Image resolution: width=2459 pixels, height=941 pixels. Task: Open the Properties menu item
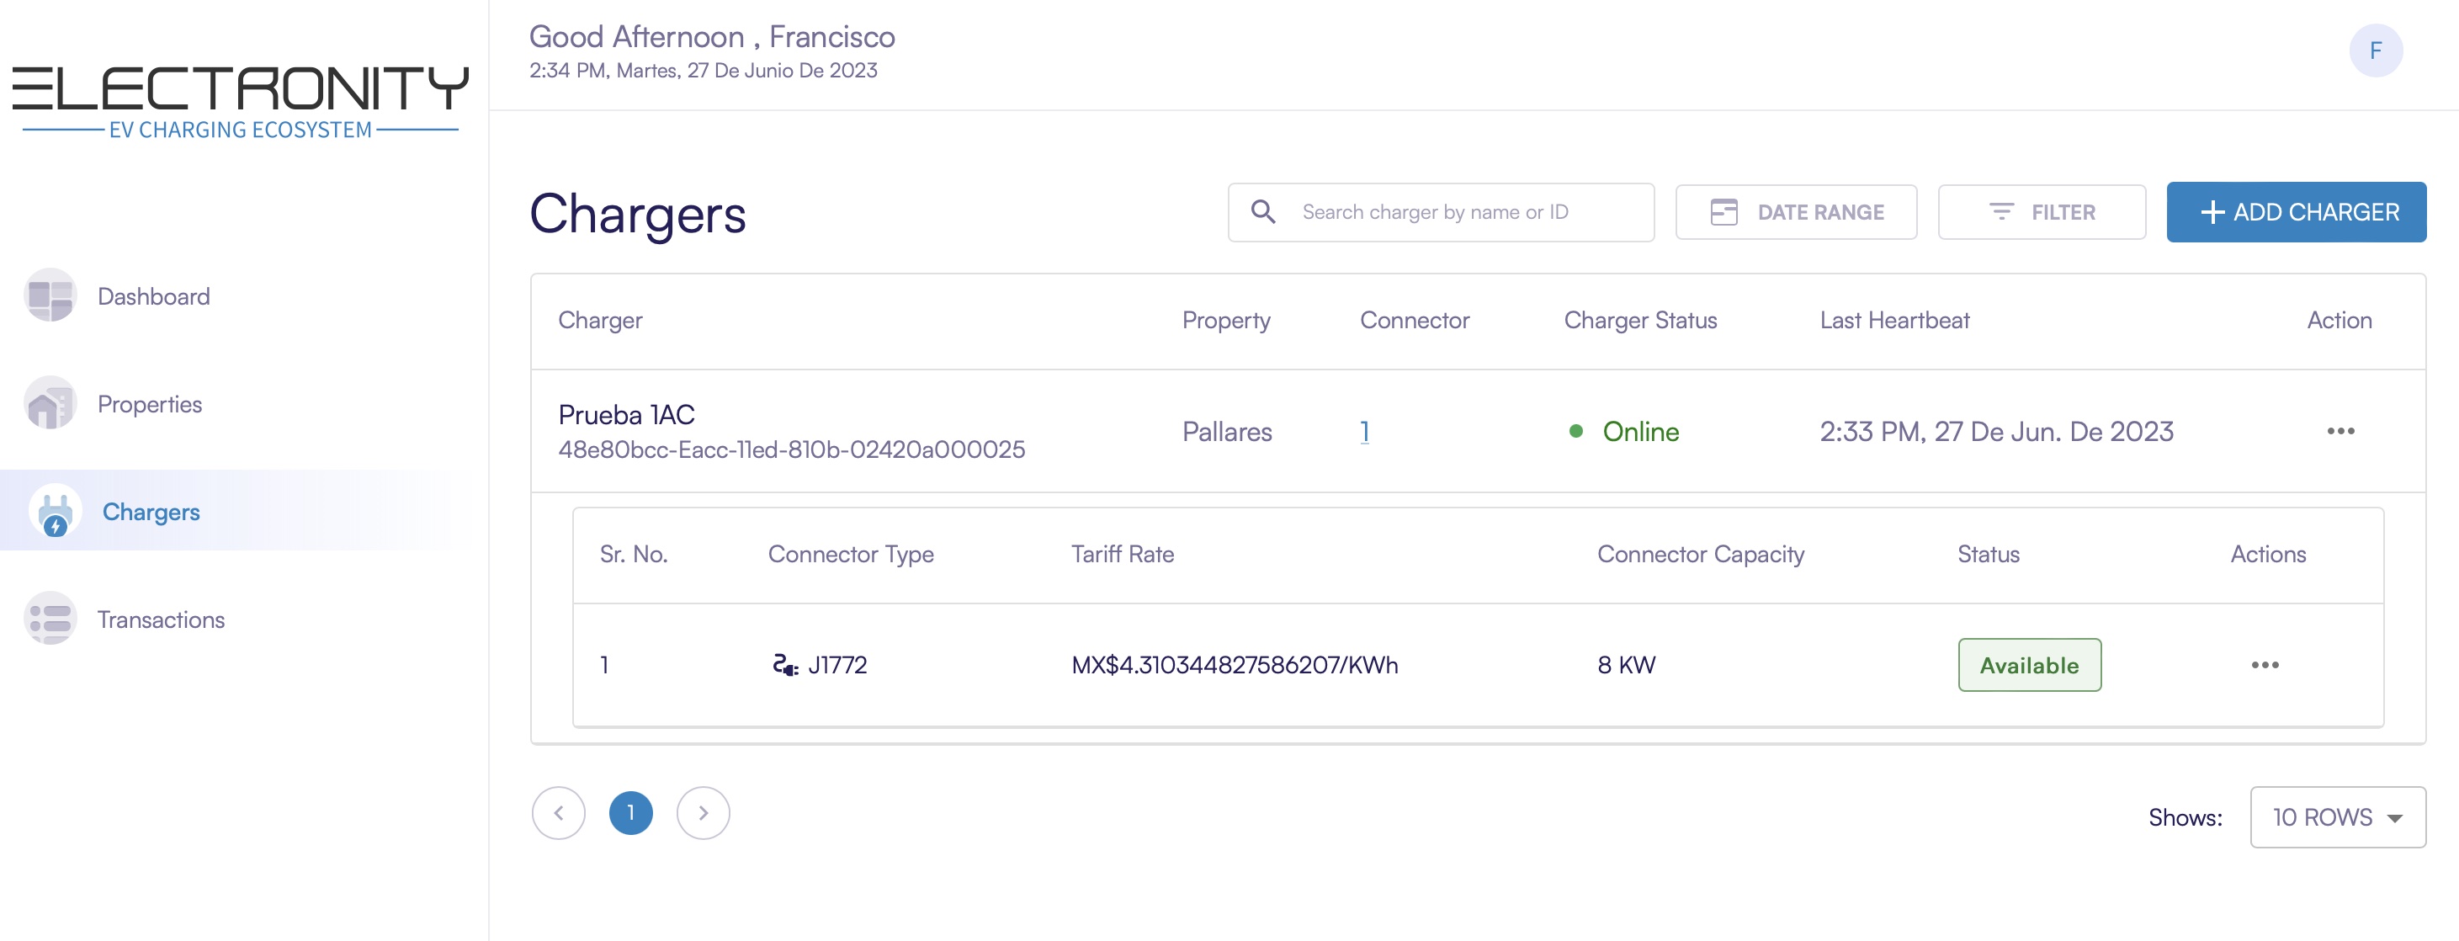(x=150, y=404)
